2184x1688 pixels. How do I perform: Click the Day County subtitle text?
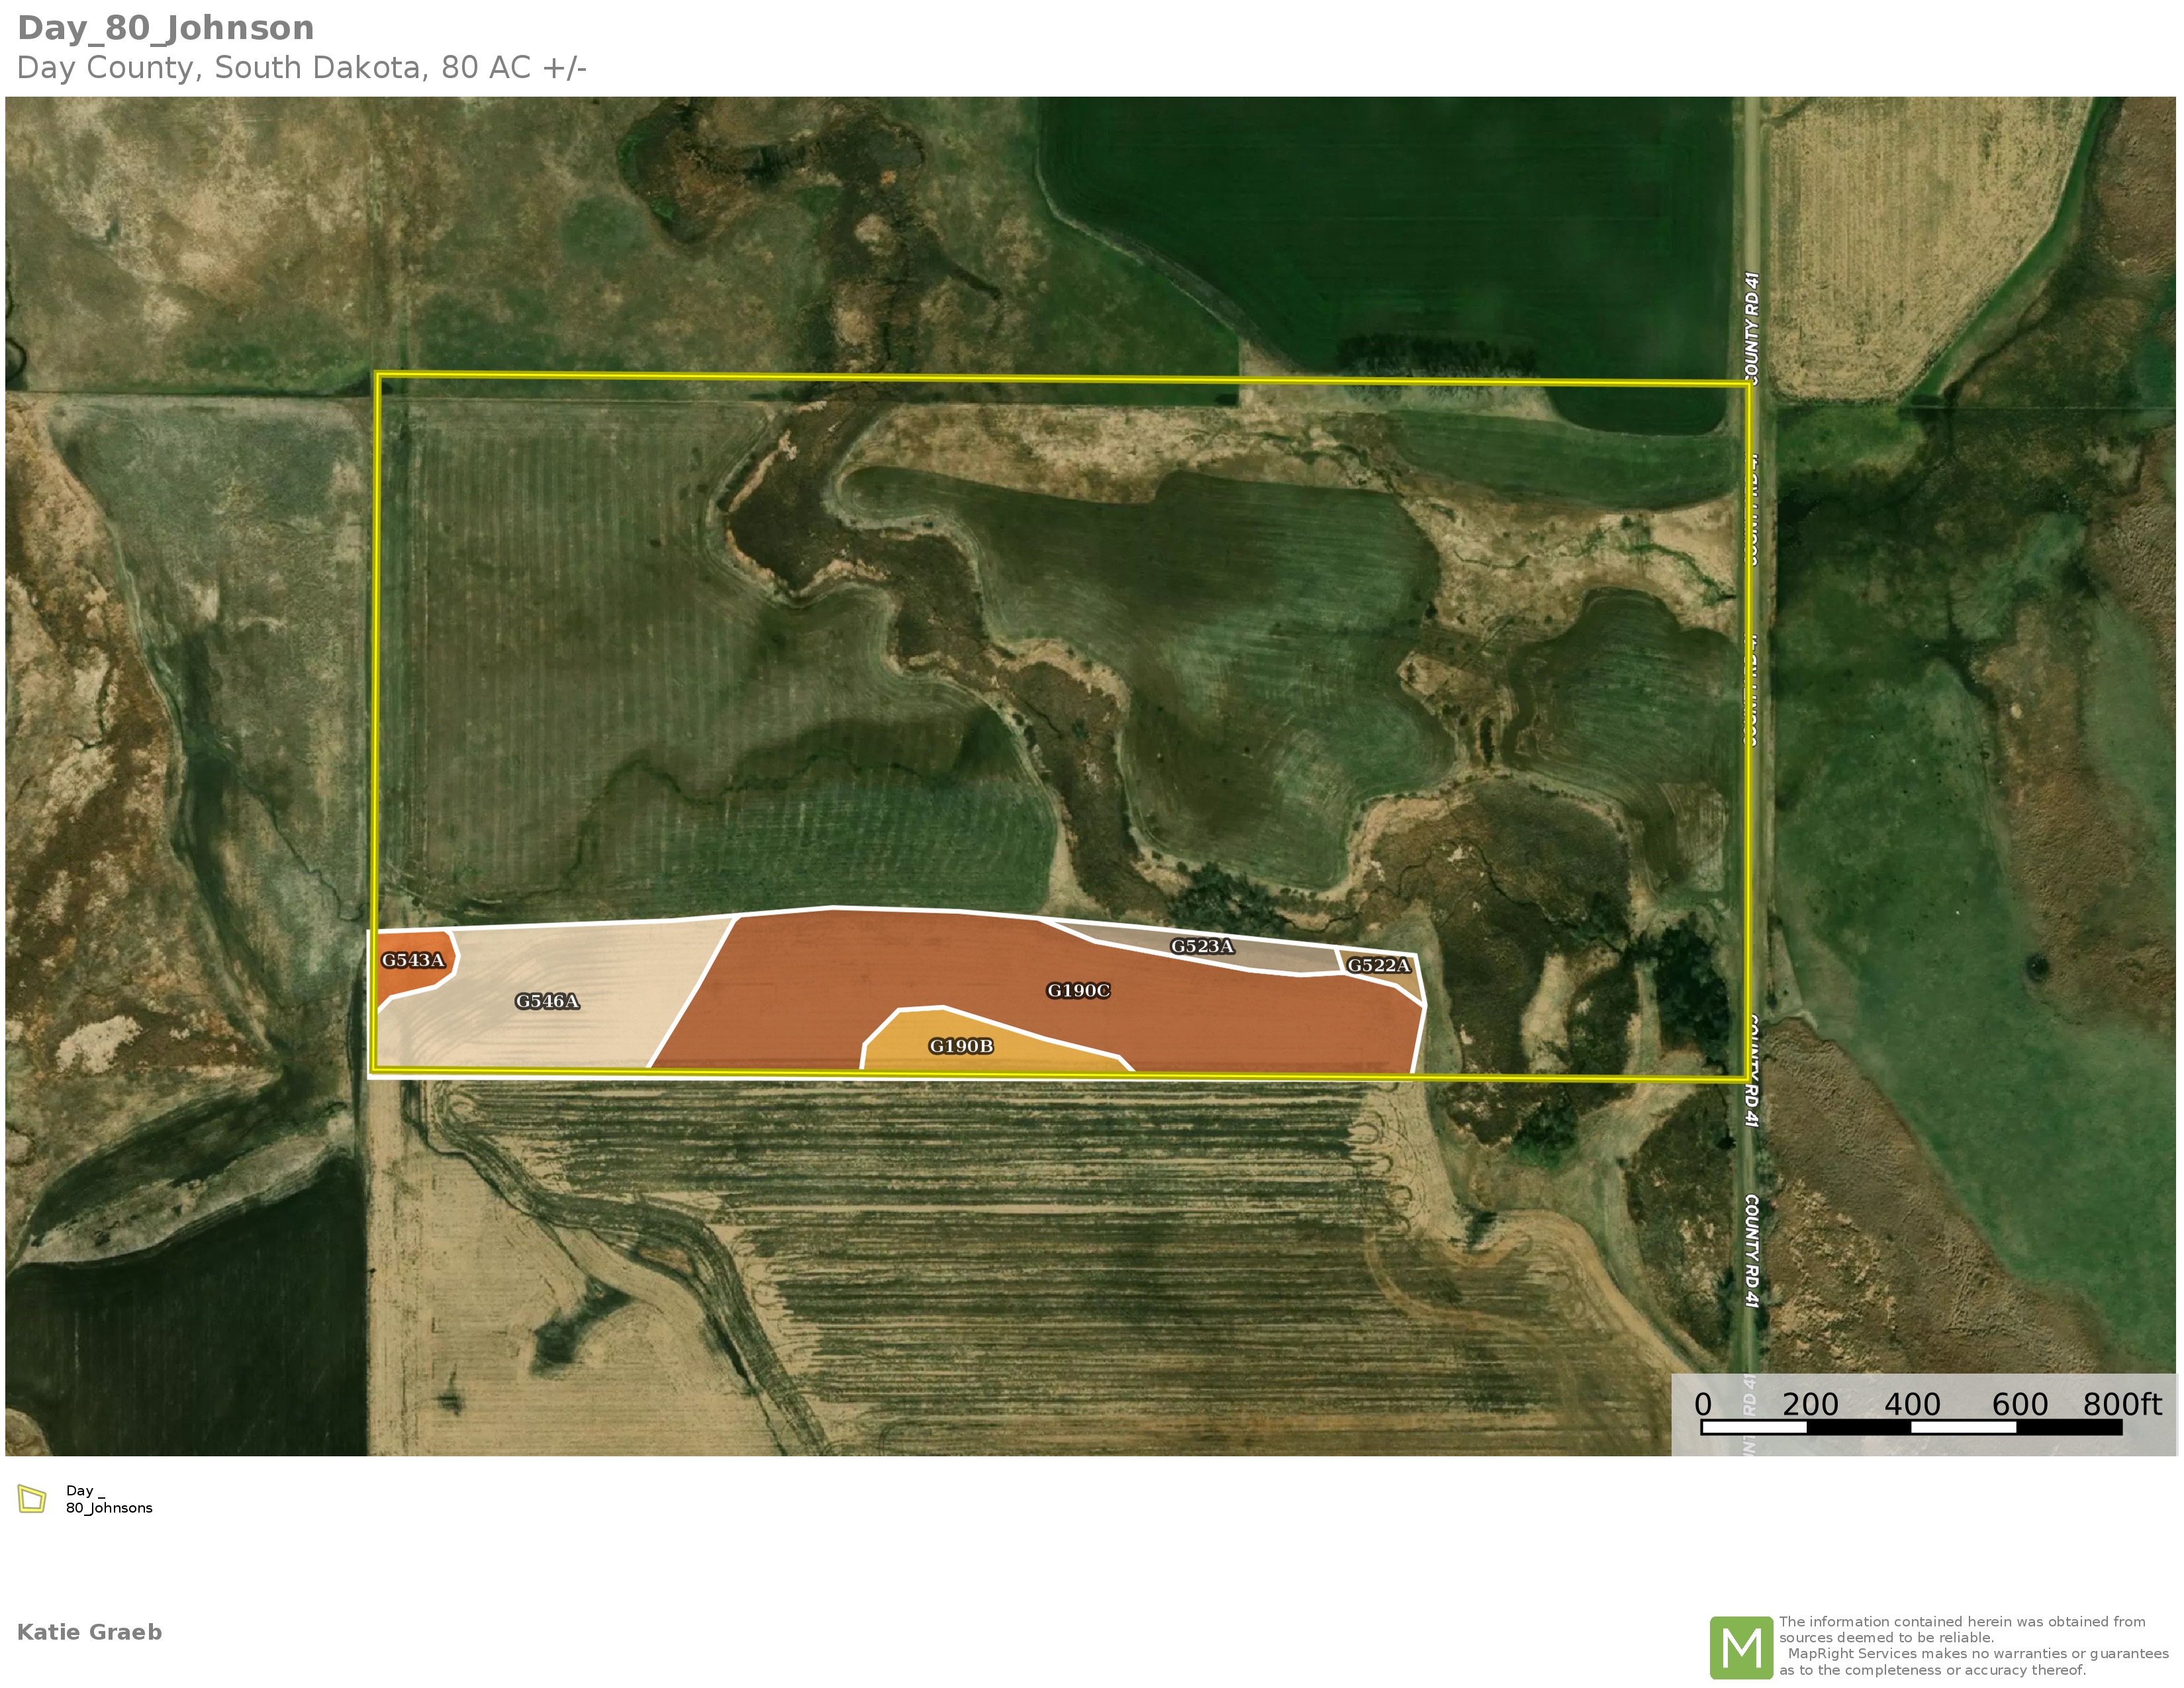tap(301, 68)
